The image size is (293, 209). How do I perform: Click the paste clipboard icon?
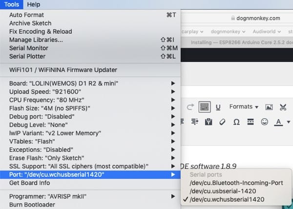click(x=209, y=121)
